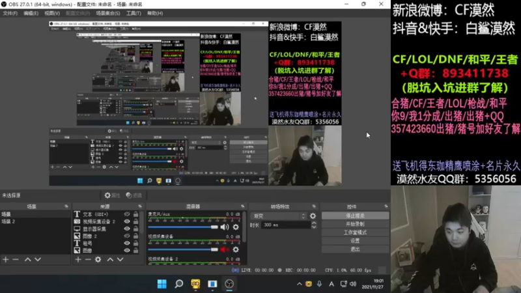Move source up using the arrow under 来源 list

click(x=110, y=259)
